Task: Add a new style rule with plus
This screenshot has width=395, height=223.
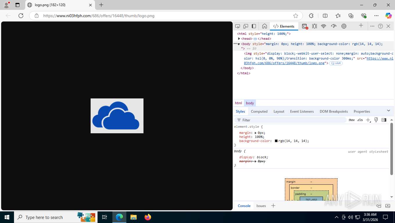Action: coord(368,120)
